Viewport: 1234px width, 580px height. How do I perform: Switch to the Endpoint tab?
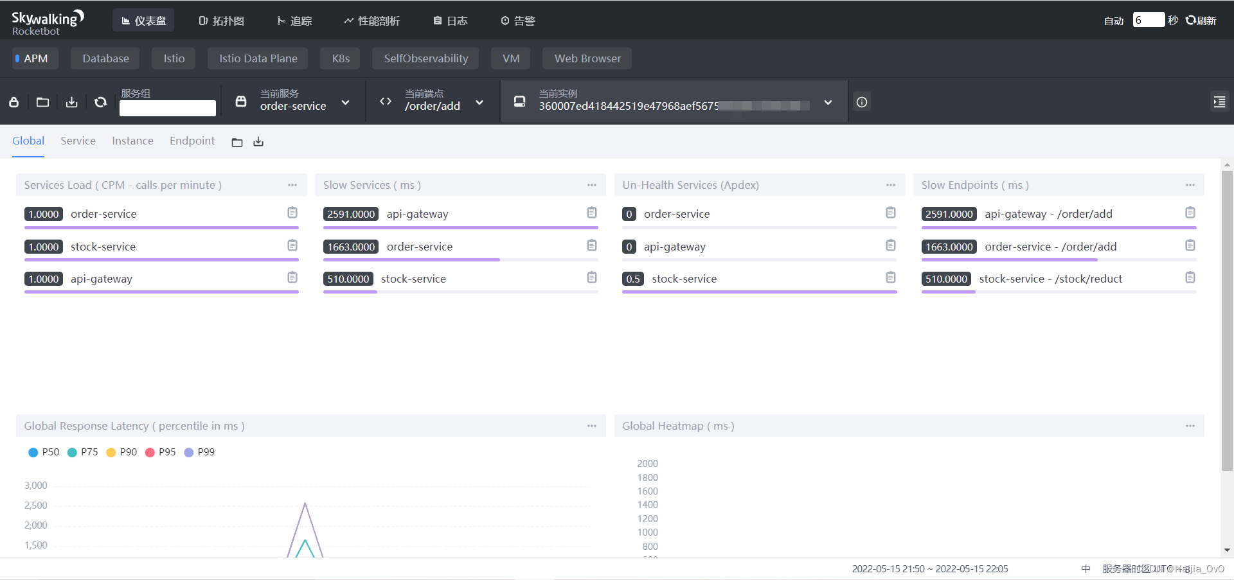pos(192,141)
